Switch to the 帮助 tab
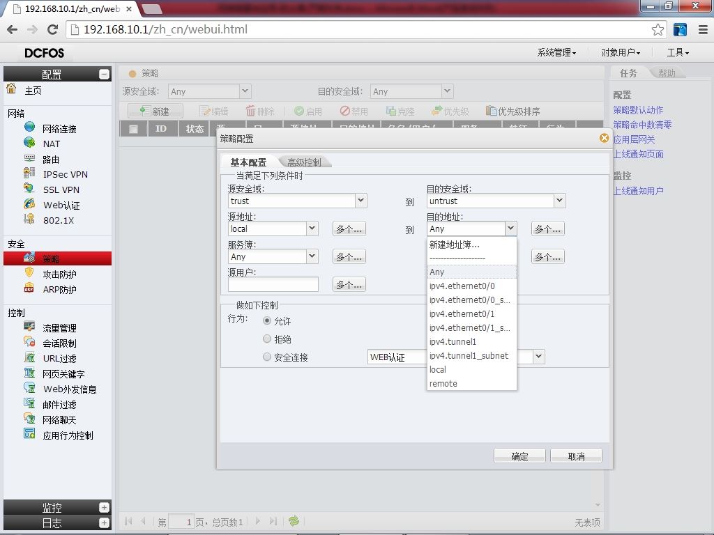The image size is (714, 535). (667, 73)
